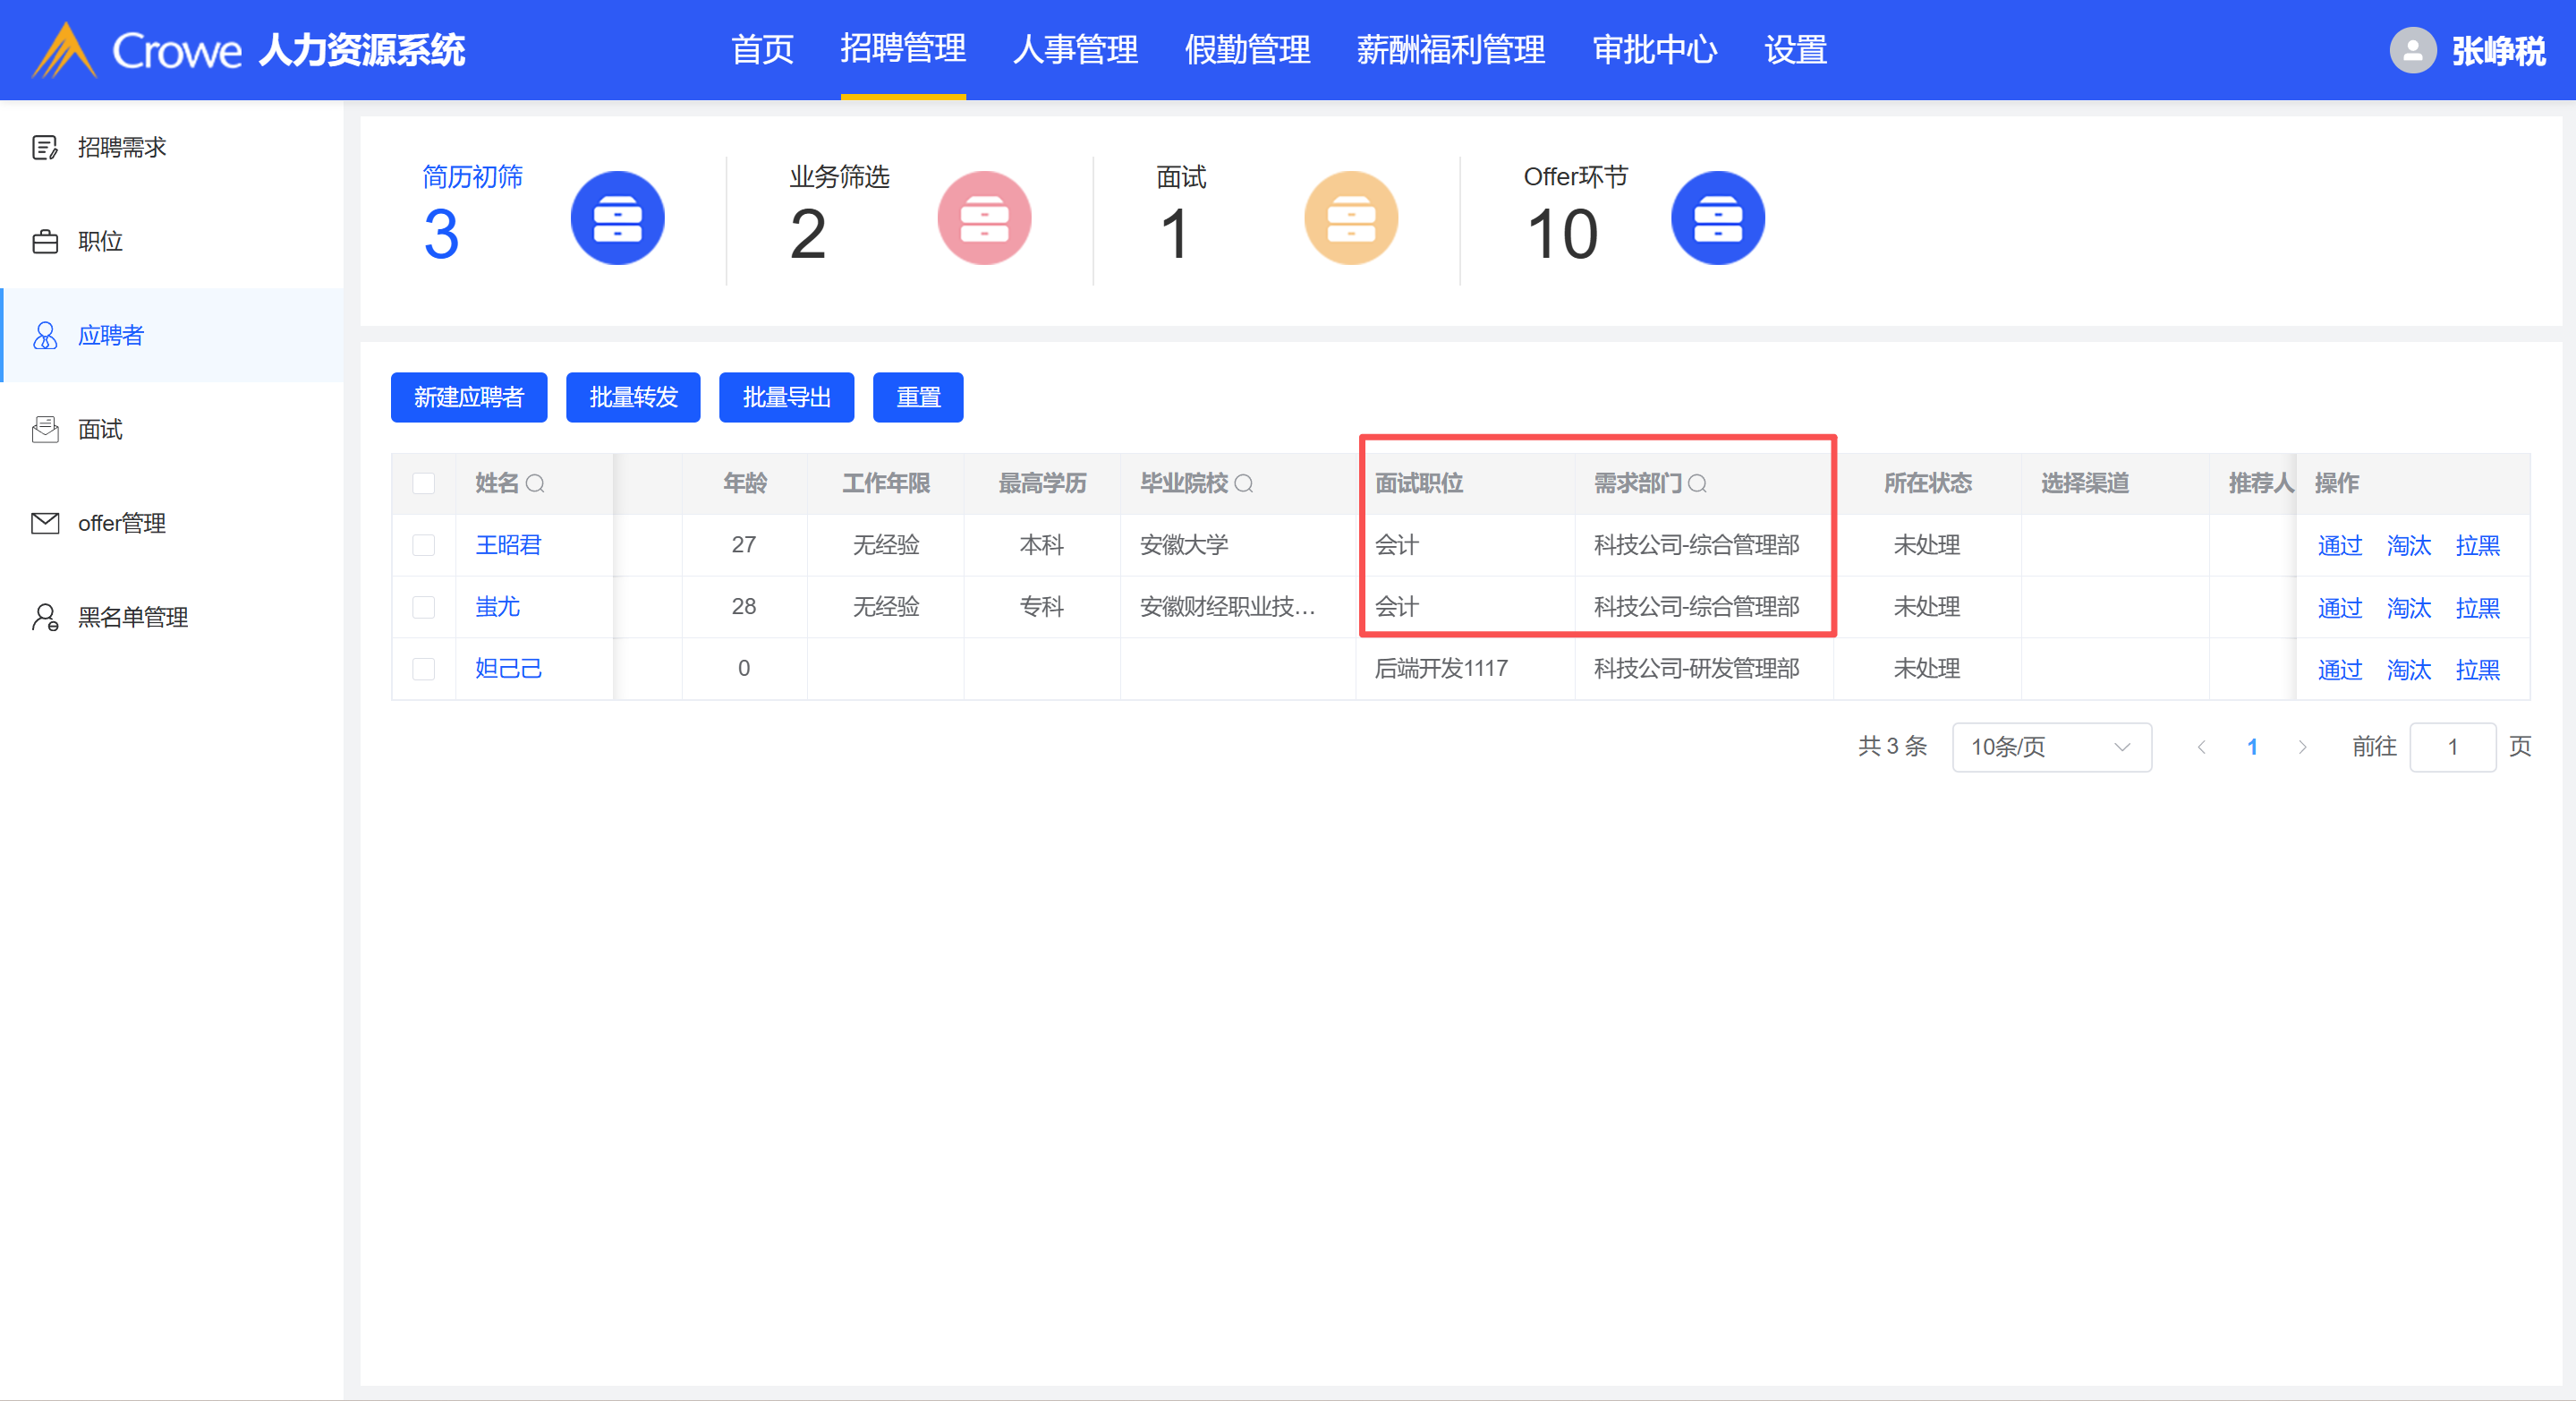Click 淘汰 link for 蚩尤 row
This screenshot has height=1401, width=2576.
tap(2408, 608)
